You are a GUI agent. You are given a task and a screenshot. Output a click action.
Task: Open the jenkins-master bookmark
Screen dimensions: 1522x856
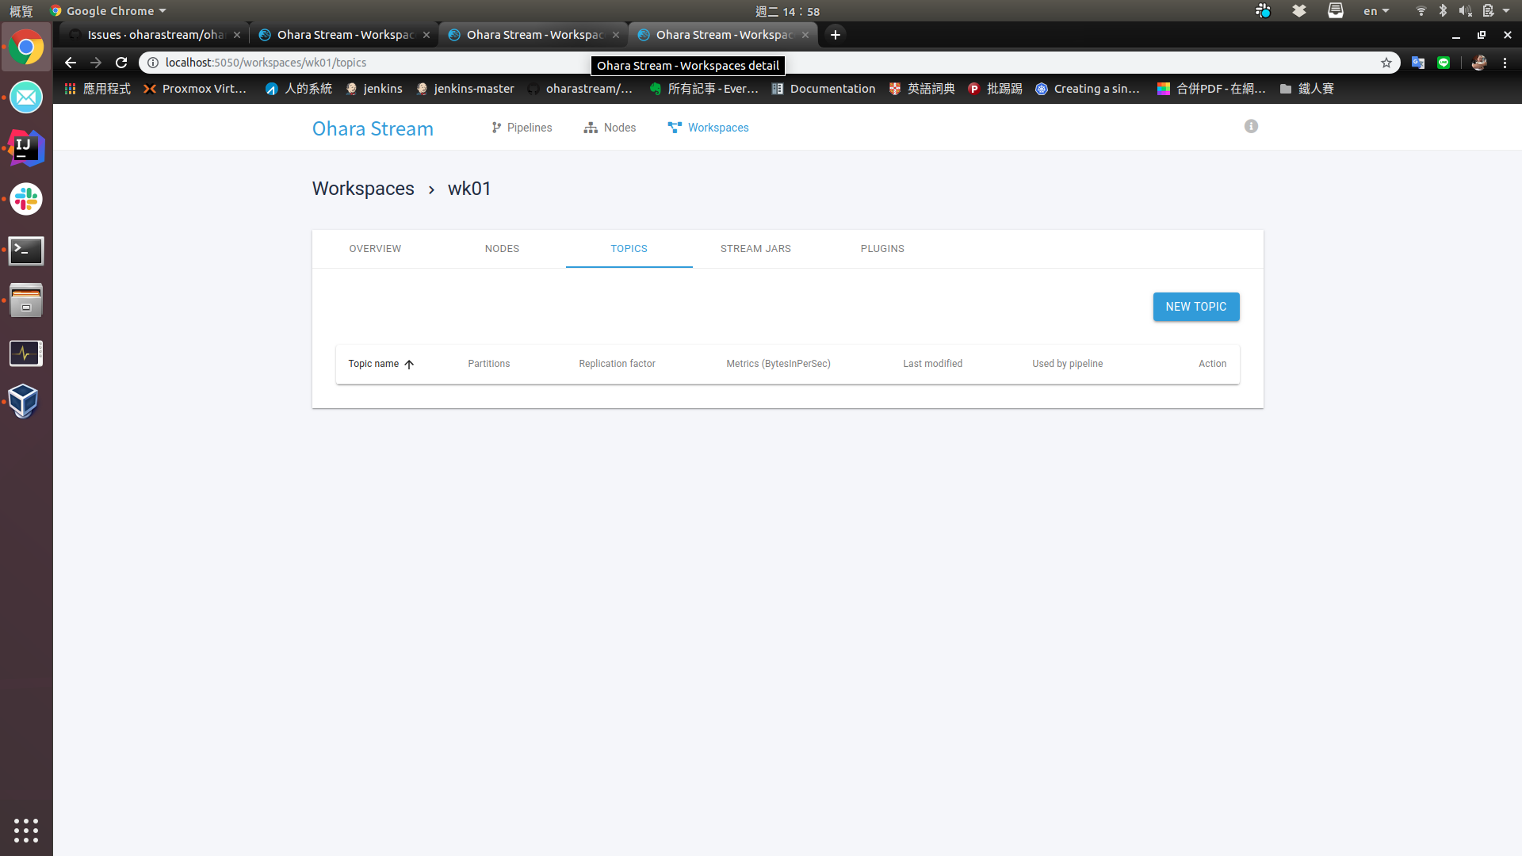[465, 89]
